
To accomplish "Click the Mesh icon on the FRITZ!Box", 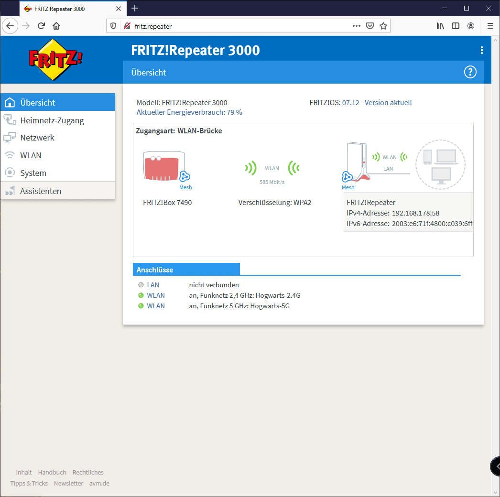I will (185, 176).
